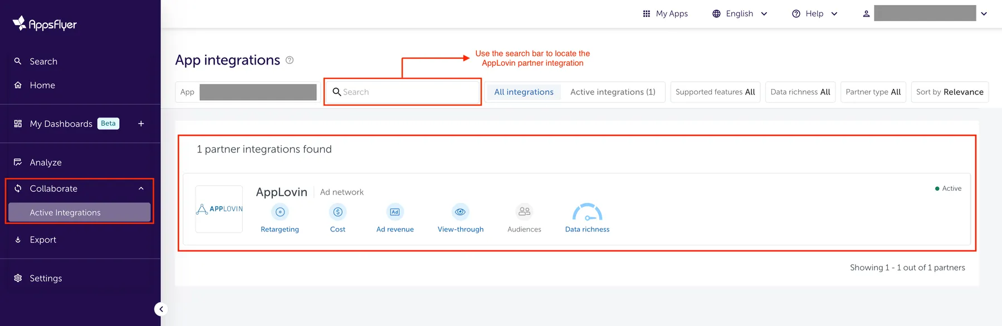Image resolution: width=1002 pixels, height=326 pixels.
Task: Click the Retargeting feature icon
Action: tap(280, 212)
